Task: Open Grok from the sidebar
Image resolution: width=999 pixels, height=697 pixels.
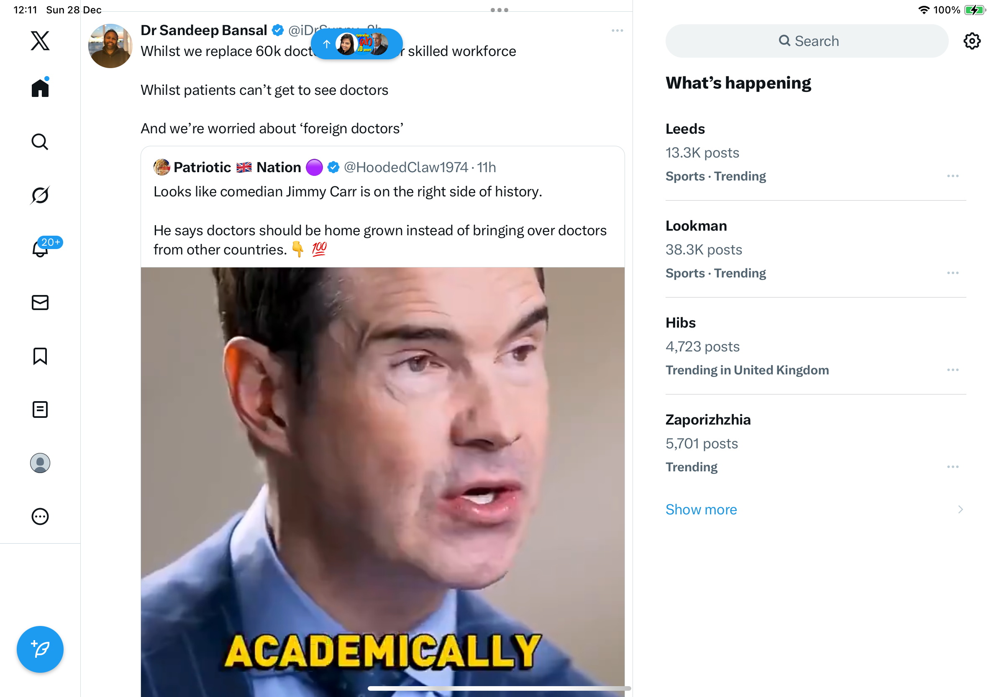Action: (40, 195)
